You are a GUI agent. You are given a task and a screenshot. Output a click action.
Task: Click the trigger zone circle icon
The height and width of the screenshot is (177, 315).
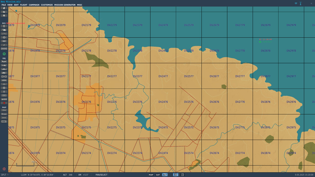[4, 88]
